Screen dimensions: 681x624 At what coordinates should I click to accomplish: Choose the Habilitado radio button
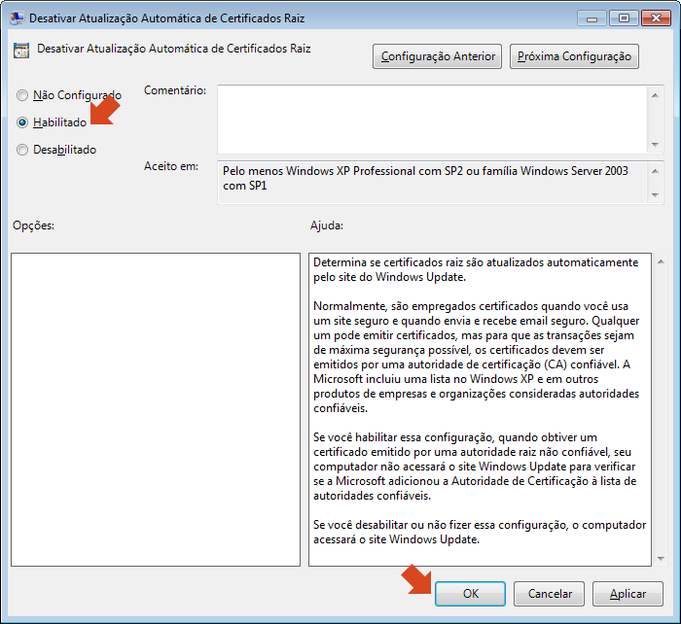click(22, 122)
